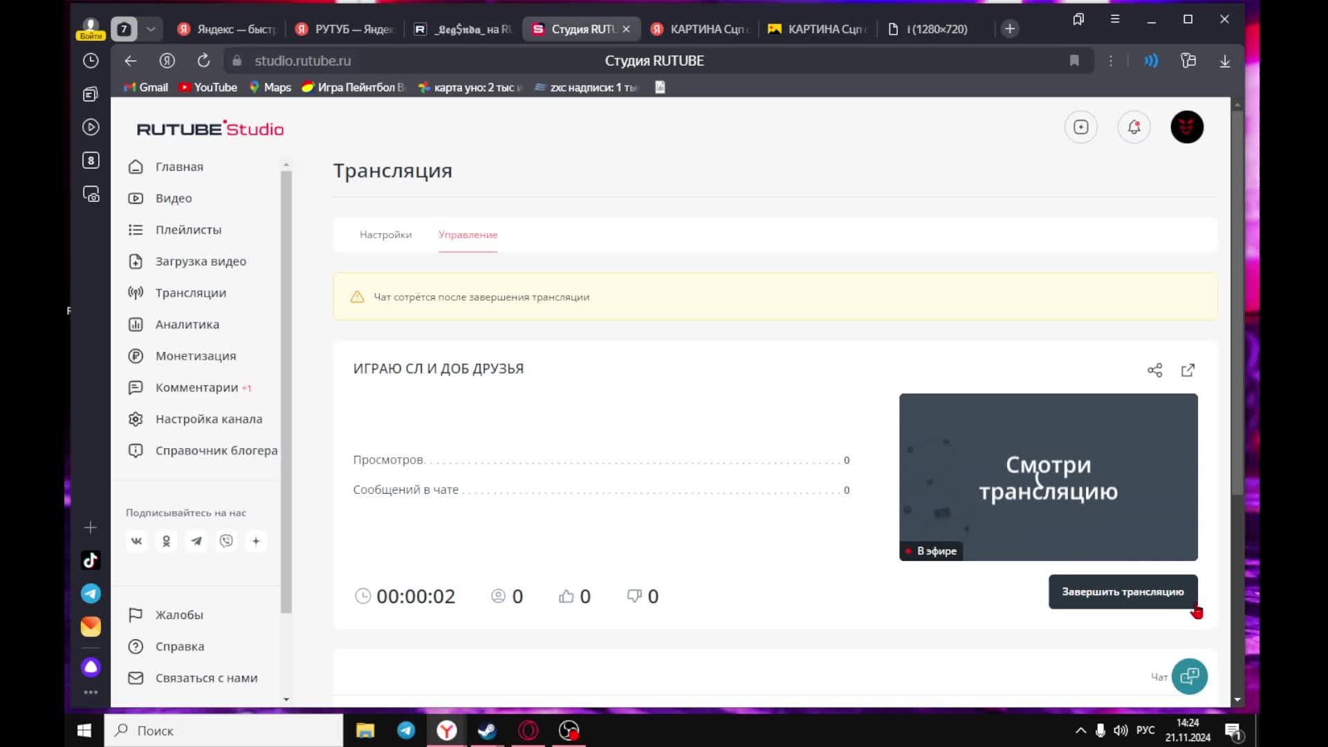This screenshot has height=747, width=1328.
Task: Click the share stream icon
Action: coord(1155,371)
